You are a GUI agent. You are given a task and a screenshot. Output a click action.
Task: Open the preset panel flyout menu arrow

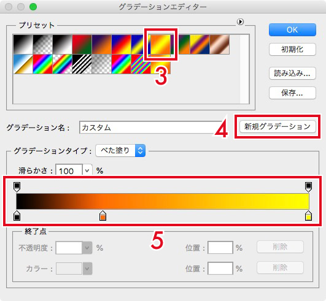tap(240, 21)
